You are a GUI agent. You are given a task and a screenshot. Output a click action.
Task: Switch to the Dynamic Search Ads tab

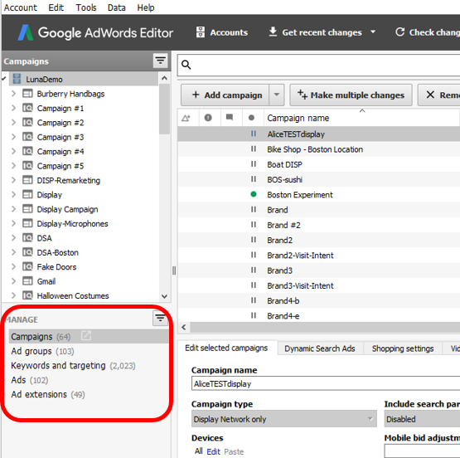[x=320, y=348]
